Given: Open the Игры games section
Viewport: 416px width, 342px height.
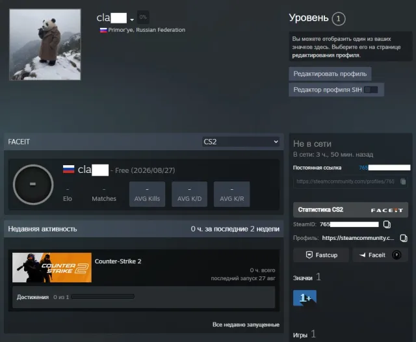Looking at the screenshot, I should pyautogui.click(x=300, y=335).
